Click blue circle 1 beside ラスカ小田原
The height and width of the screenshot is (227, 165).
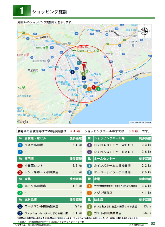coord(20,145)
